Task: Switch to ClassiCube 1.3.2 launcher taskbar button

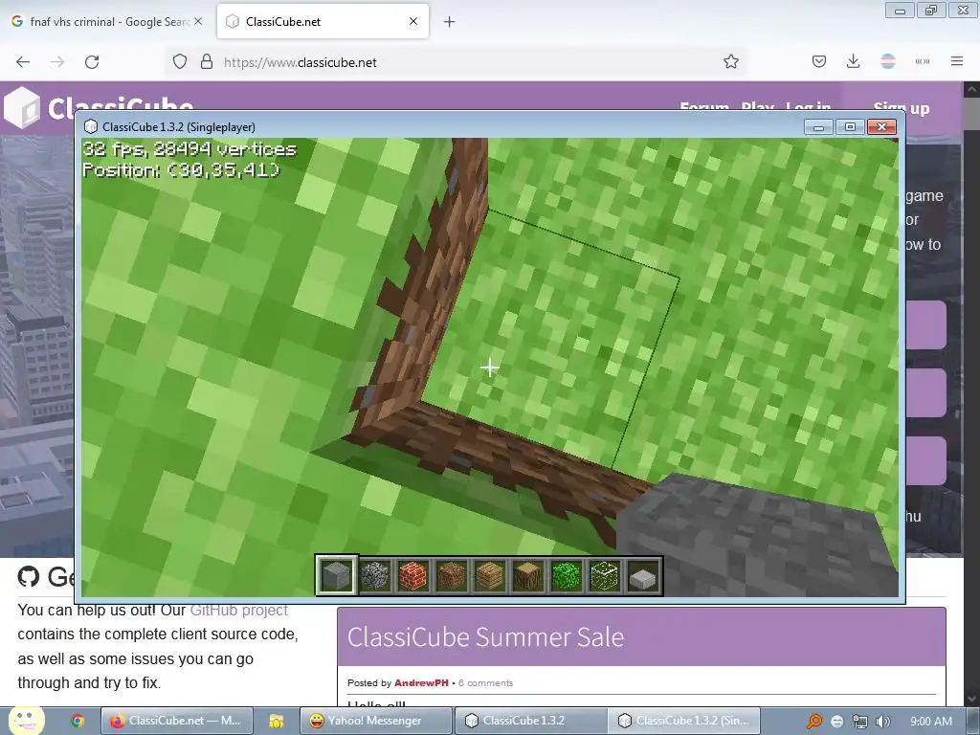Action: tap(530, 721)
